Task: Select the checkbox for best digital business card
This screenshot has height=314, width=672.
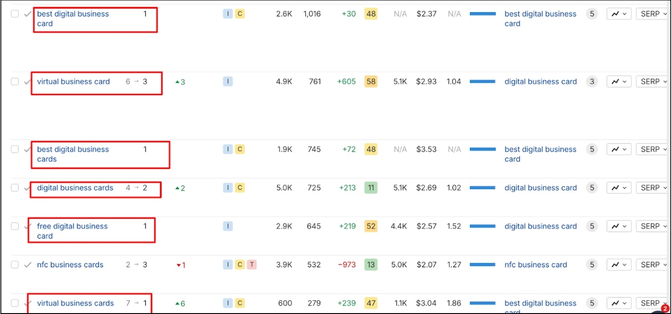Action: click(x=14, y=13)
